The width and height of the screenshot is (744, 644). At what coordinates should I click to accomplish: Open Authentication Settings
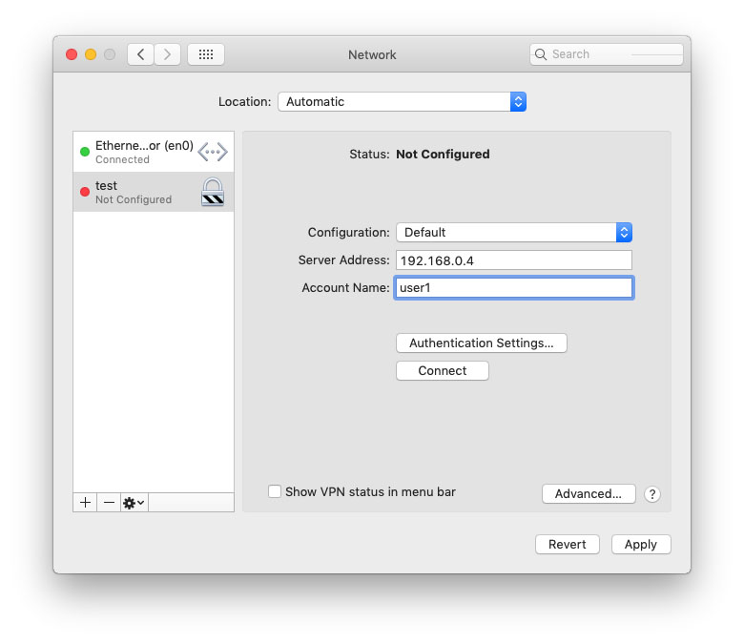click(x=481, y=343)
